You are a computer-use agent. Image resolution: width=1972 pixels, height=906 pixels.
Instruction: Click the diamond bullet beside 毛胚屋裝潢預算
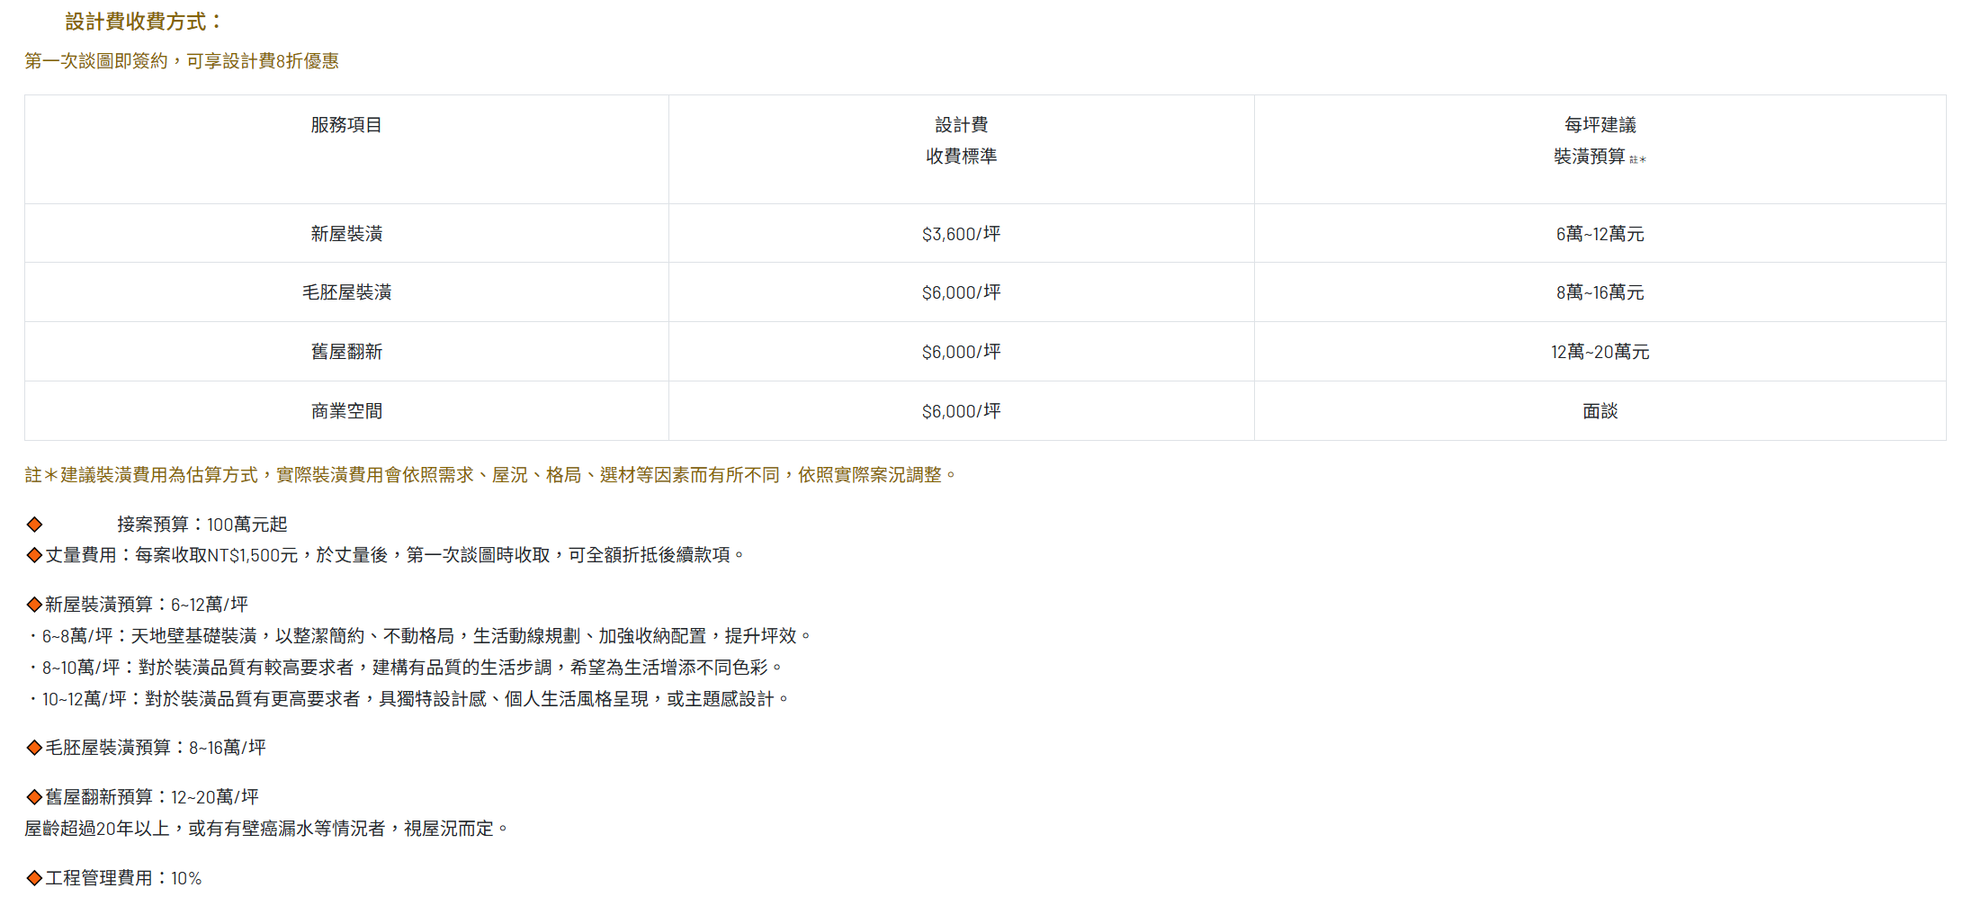click(35, 748)
